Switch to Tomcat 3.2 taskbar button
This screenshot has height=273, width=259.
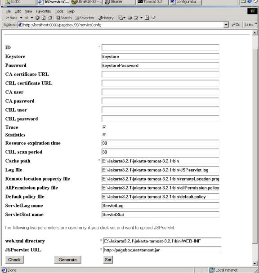point(152,2)
